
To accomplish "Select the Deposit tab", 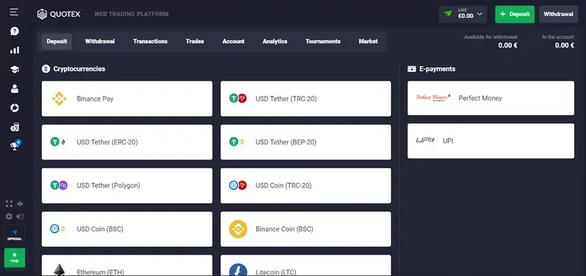I will point(57,42).
